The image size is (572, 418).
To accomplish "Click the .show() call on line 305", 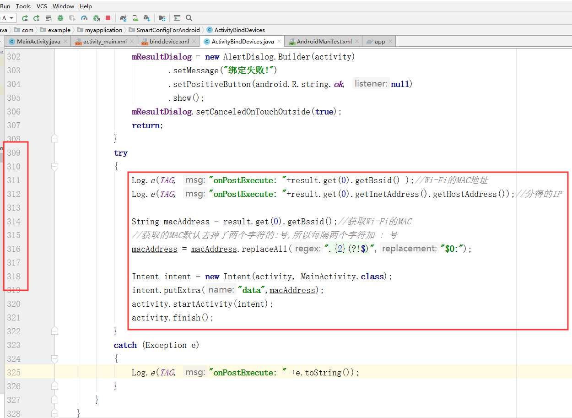I will [x=186, y=98].
